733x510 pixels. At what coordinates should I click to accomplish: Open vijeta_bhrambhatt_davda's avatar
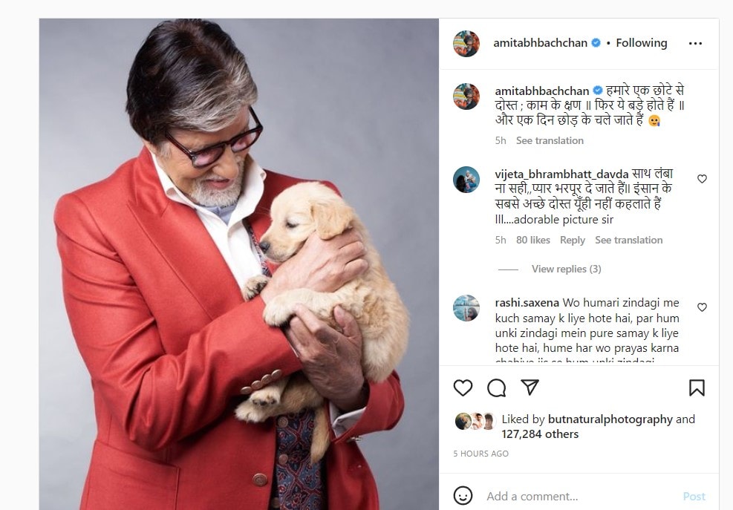466,180
